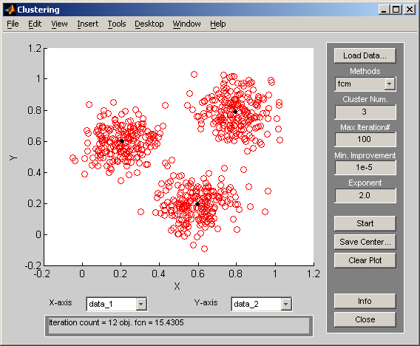Screen dimensions: 420x346
Task: Click the Max Iteration# field showing 100
Action: pos(365,139)
